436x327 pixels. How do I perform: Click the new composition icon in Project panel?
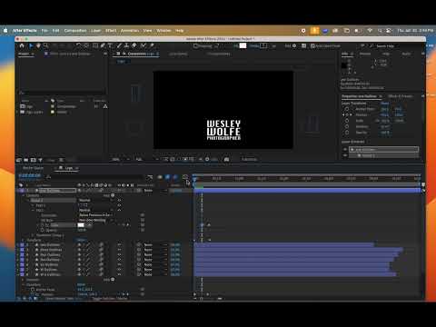33,160
